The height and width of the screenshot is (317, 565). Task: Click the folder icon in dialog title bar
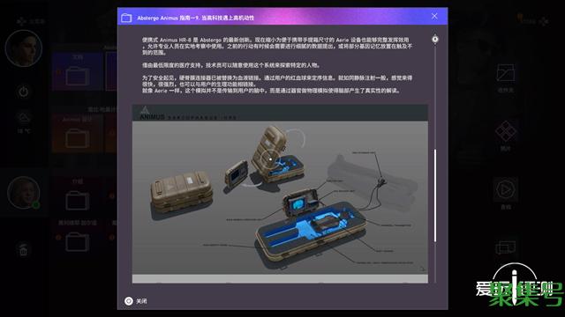point(126,18)
